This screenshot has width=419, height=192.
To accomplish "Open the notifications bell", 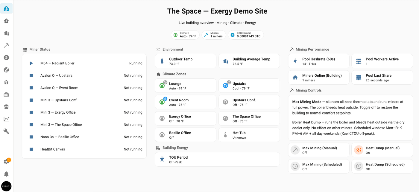I will click(x=6, y=174).
